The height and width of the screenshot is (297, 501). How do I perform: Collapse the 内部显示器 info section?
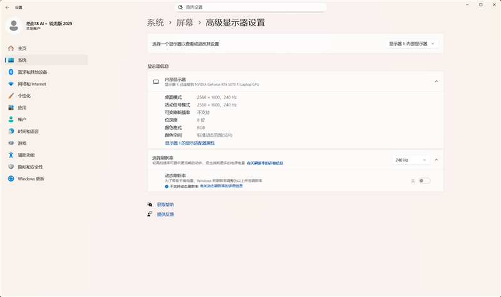pyautogui.click(x=436, y=81)
